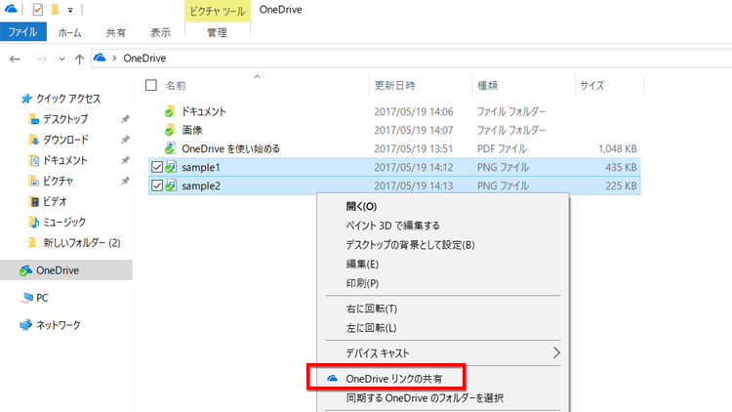This screenshot has width=732, height=412.
Task: Open ビデオ in navigation pane
Action: click(x=55, y=201)
